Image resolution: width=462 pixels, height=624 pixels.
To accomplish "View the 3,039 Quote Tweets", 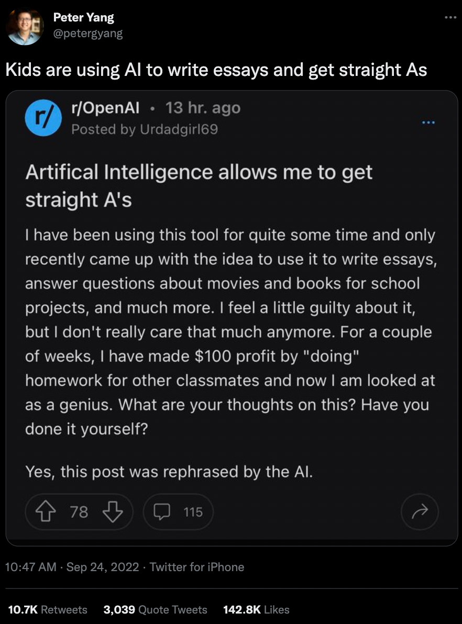I will click(156, 609).
